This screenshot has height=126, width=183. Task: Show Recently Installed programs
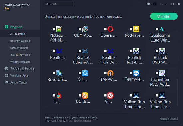[x=20, y=41]
